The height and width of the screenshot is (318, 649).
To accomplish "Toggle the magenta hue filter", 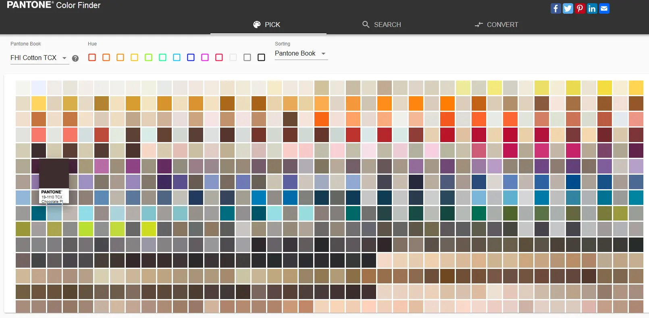I will coord(205,58).
